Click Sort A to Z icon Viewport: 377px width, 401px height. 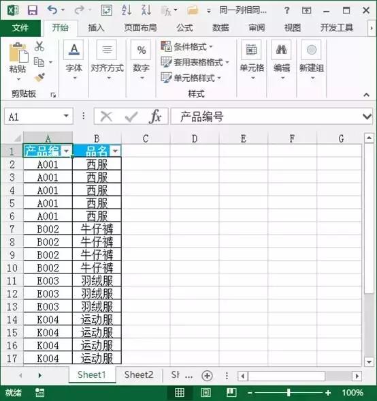coord(127,10)
